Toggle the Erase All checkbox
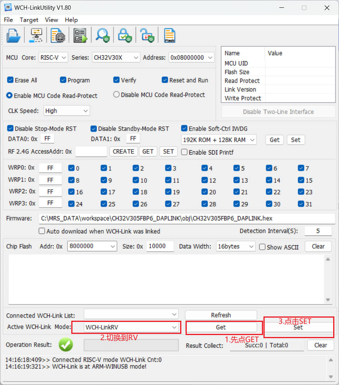 [10, 80]
